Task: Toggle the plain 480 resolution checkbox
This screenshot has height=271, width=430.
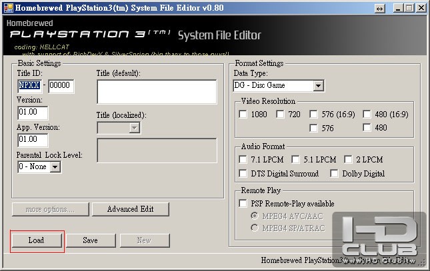Action: (x=367, y=127)
